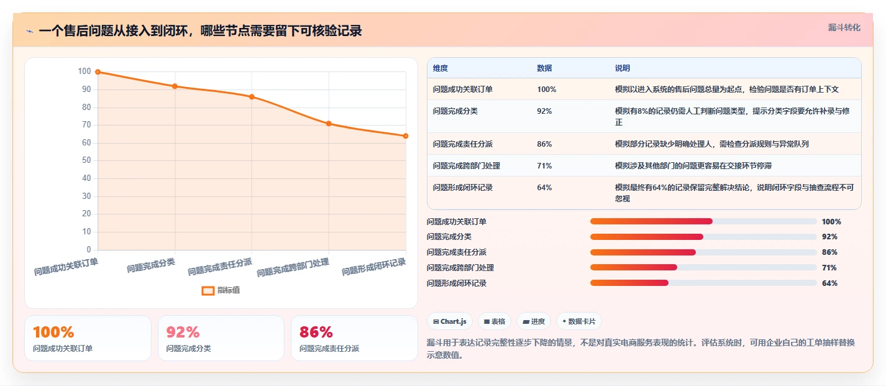Screen dimensions: 886x386
Task: Click the orange legend box for 指标值
Action: (x=208, y=290)
